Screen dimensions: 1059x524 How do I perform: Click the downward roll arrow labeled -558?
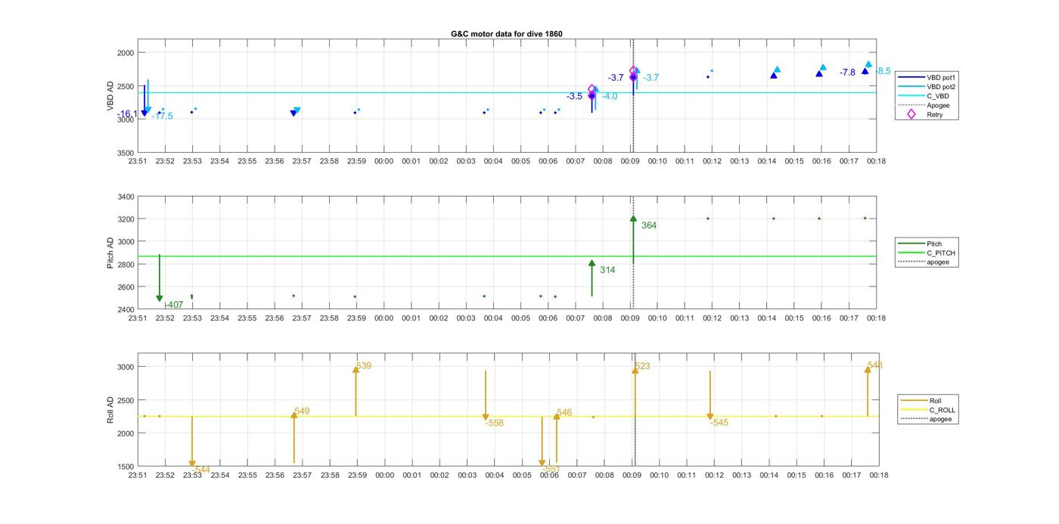pyautogui.click(x=486, y=395)
